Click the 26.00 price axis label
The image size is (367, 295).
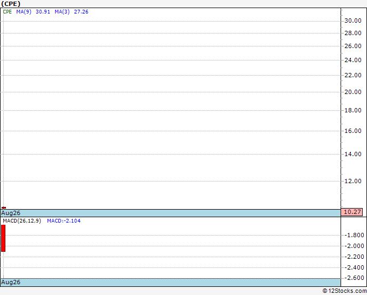pyautogui.click(x=353, y=46)
